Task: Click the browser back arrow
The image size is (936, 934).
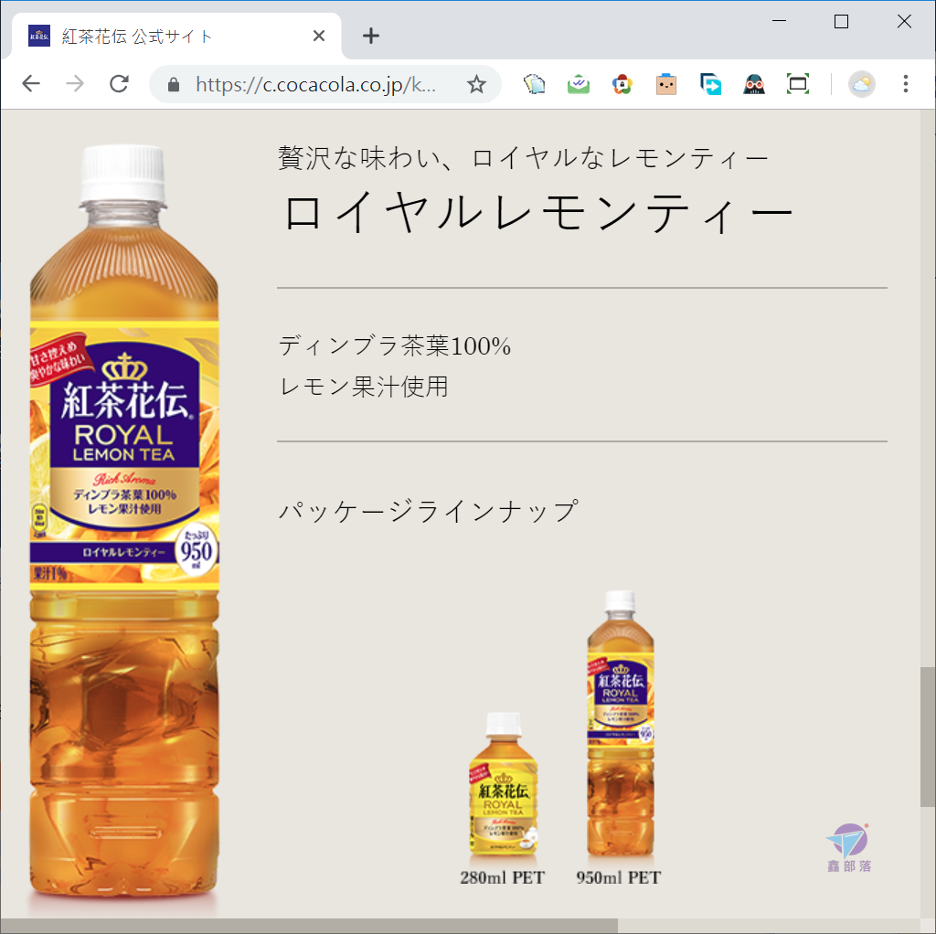Action: point(31,84)
